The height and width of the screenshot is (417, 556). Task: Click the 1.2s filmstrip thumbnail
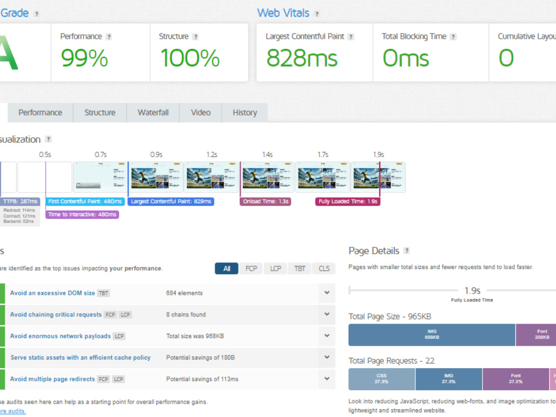click(211, 177)
